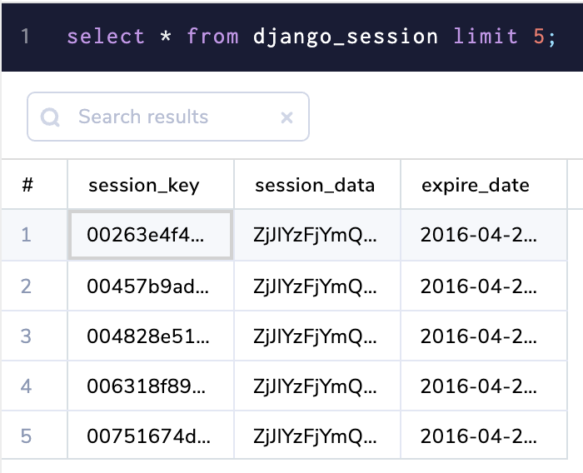Viewport: 583px width, 473px height.
Task: Sort by the session_key column header
Action: coord(144,185)
